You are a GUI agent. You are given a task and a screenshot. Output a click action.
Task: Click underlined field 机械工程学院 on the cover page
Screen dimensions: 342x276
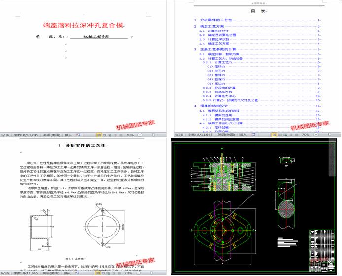coord(99,37)
